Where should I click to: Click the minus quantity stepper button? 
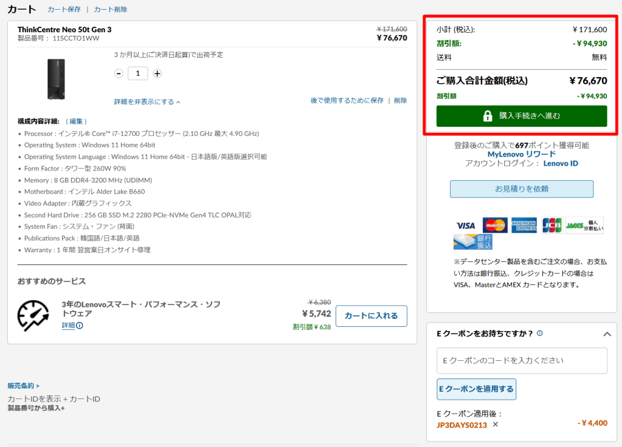119,73
